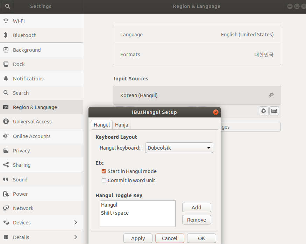Choose the Universal Access icon
Screen dimensions: 306x244
6,121
